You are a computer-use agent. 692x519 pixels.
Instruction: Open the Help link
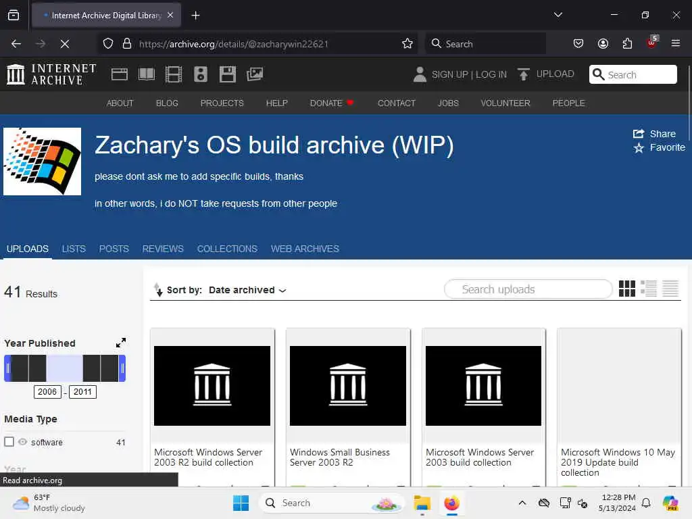(276, 103)
